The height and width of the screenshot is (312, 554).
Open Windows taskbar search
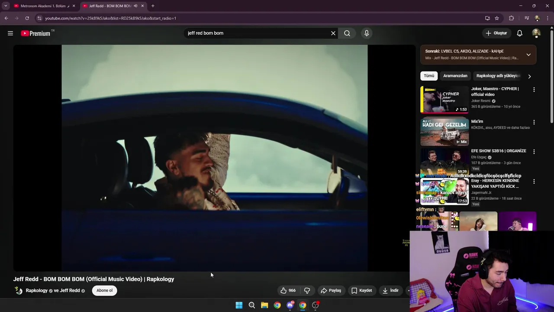click(251, 305)
